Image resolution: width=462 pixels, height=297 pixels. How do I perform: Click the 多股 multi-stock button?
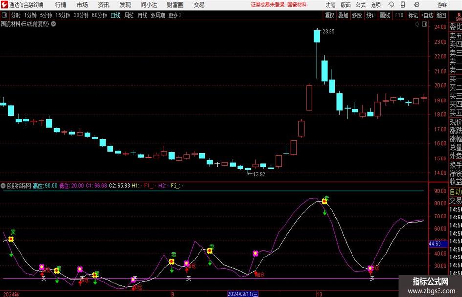(x=357, y=15)
